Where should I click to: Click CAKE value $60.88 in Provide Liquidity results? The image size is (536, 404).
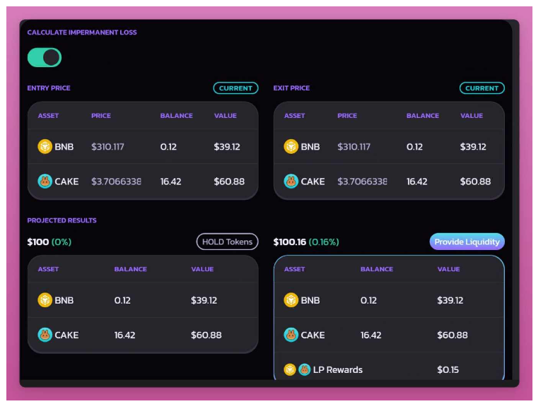[453, 335]
